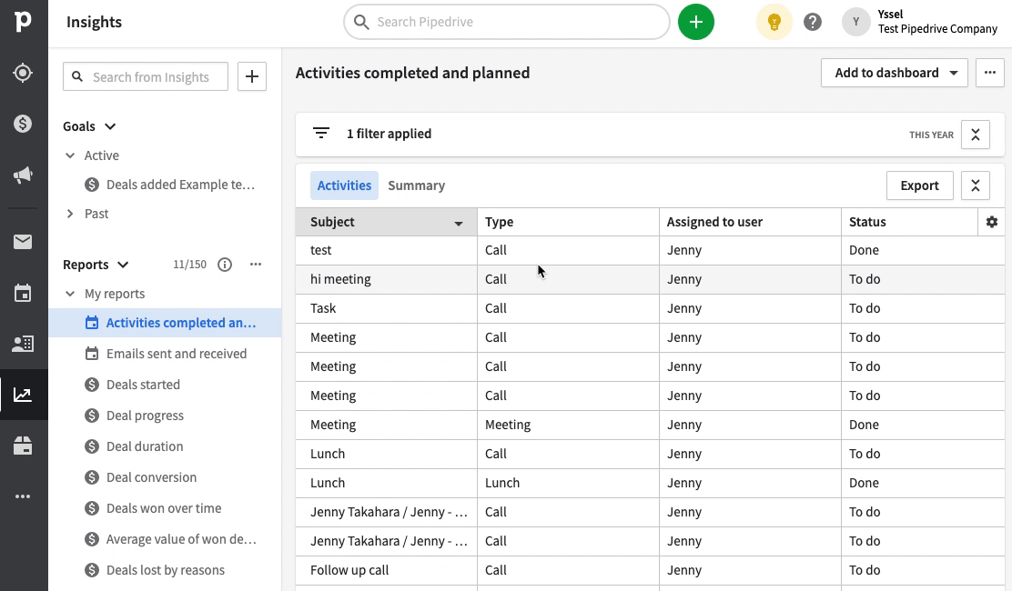Open column settings with the gear icon
Viewport: 1012px width, 591px height.
click(992, 221)
